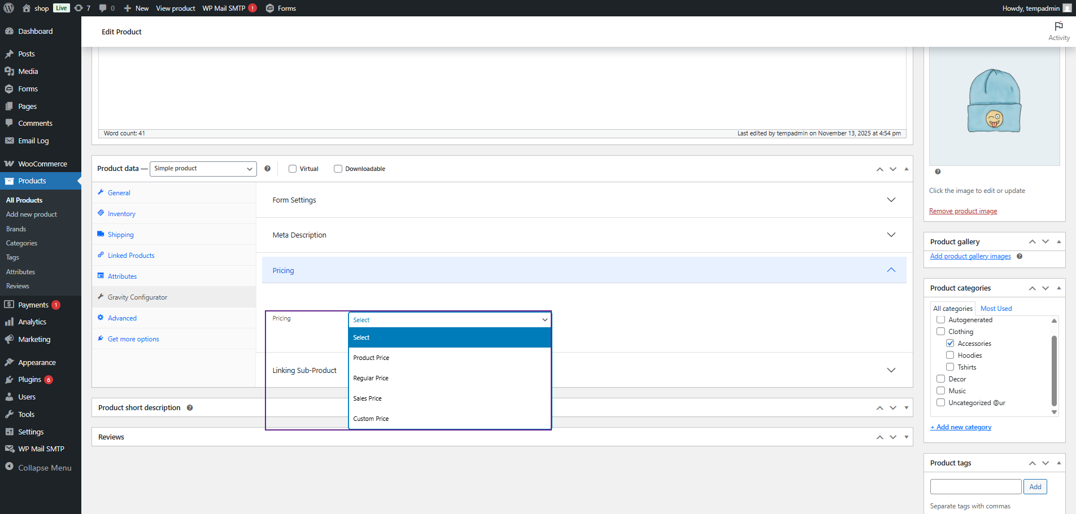The image size is (1076, 514).
Task: Check the Downloadable option
Action: [x=338, y=169]
